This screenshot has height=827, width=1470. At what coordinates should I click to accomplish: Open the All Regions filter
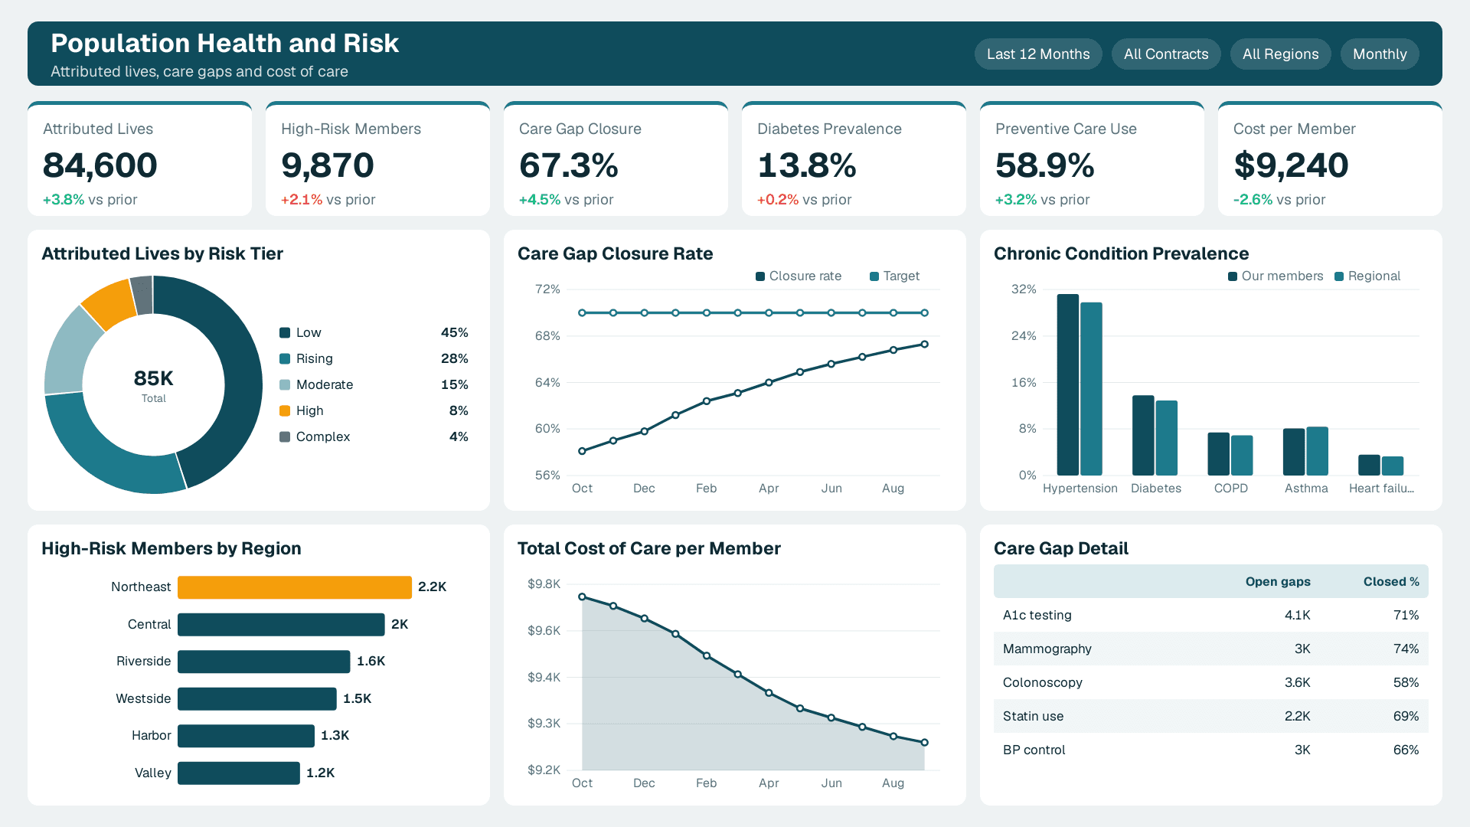point(1281,54)
